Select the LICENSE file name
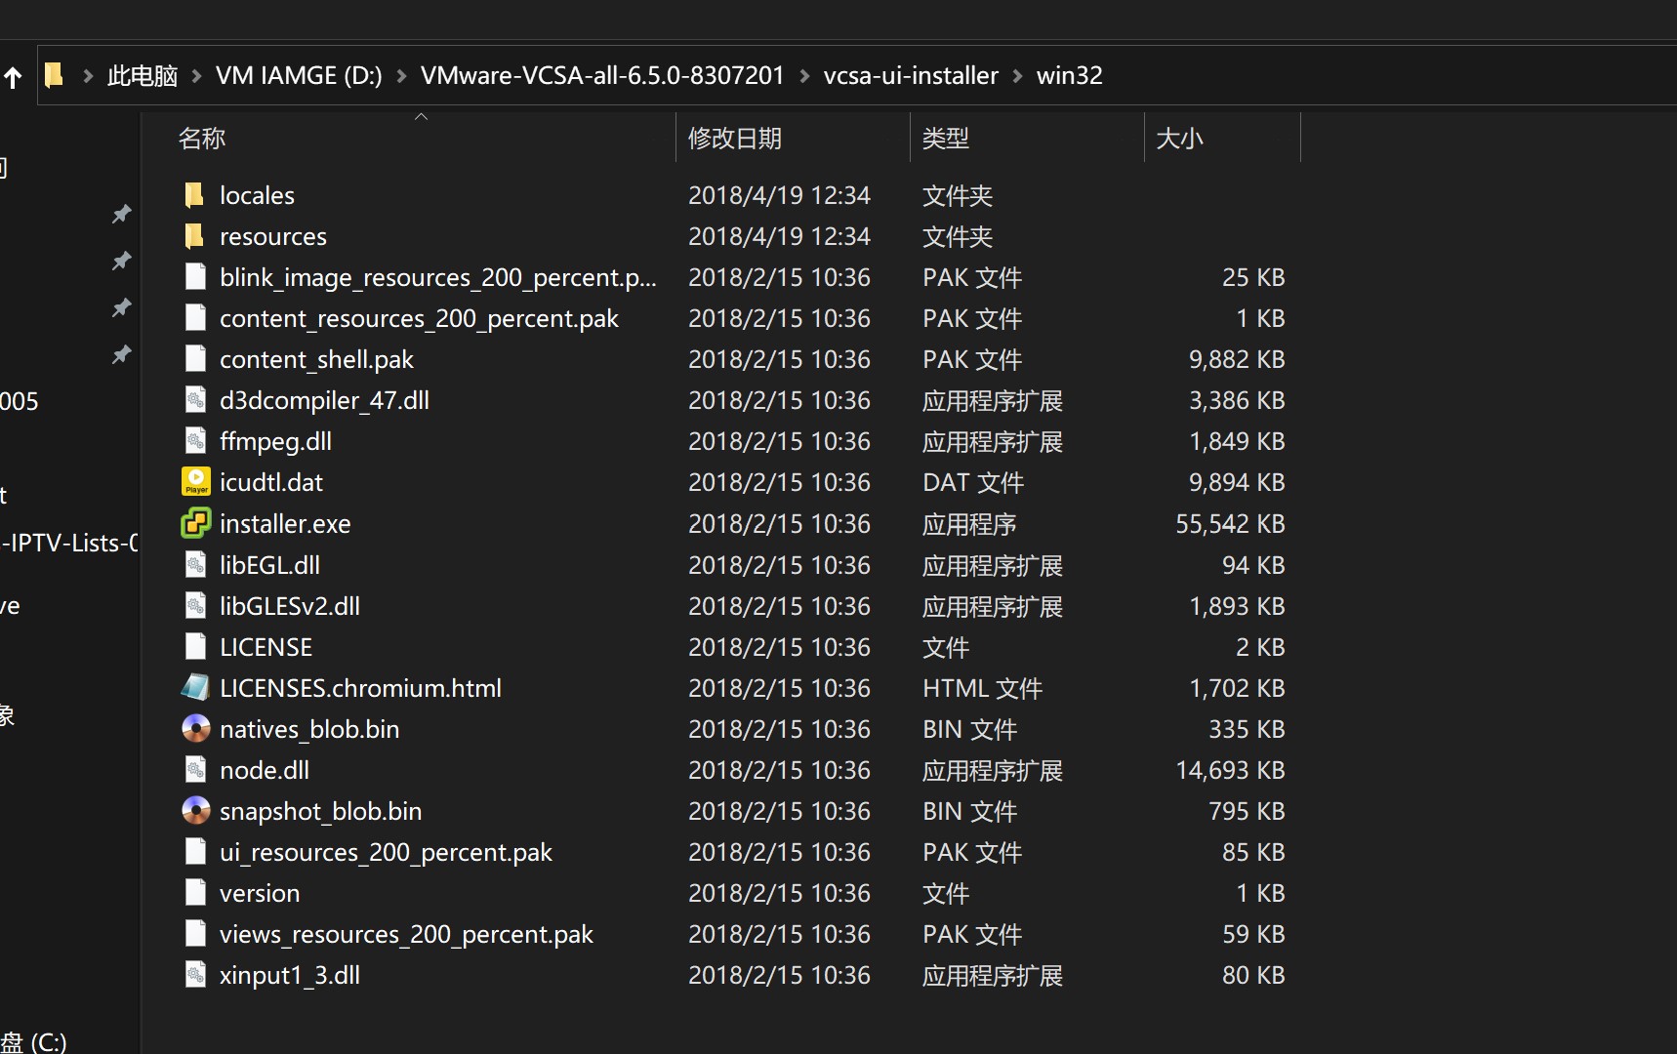Viewport: 1677px width, 1054px height. (266, 647)
